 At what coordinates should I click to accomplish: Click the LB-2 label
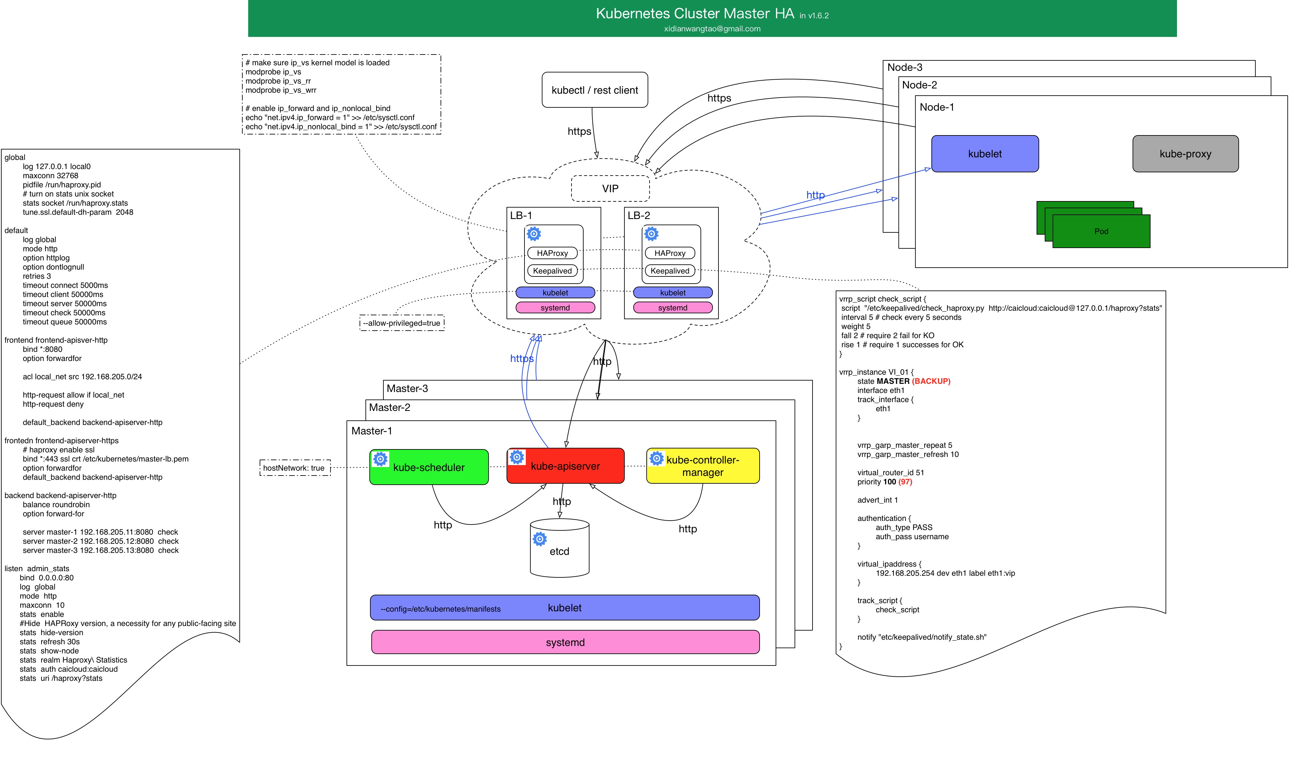click(x=638, y=215)
